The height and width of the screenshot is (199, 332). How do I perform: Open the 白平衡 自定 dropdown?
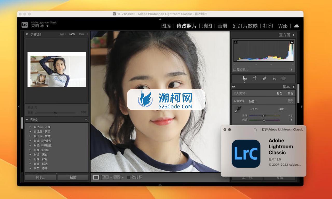(x=282, y=109)
